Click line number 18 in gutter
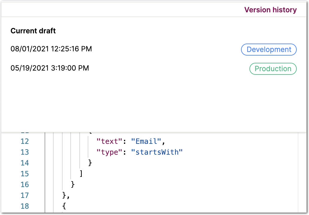309x215 pixels. coord(25,206)
